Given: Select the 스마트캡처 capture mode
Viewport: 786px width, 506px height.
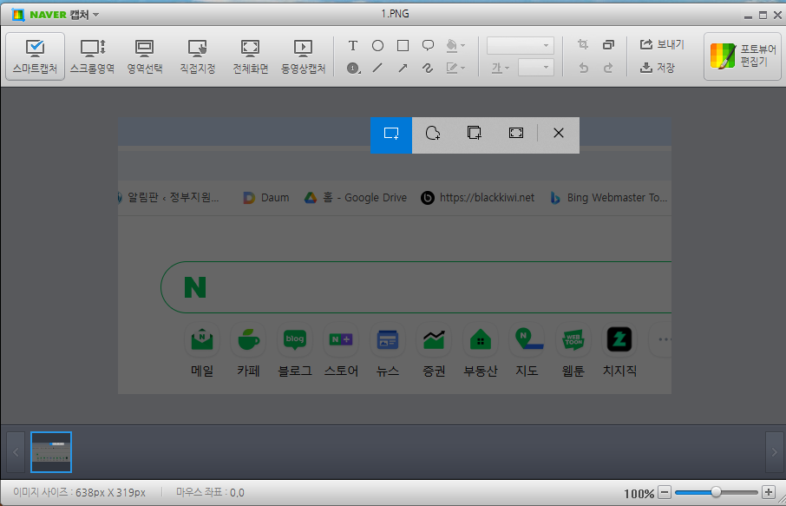Looking at the screenshot, I should pyautogui.click(x=35, y=56).
